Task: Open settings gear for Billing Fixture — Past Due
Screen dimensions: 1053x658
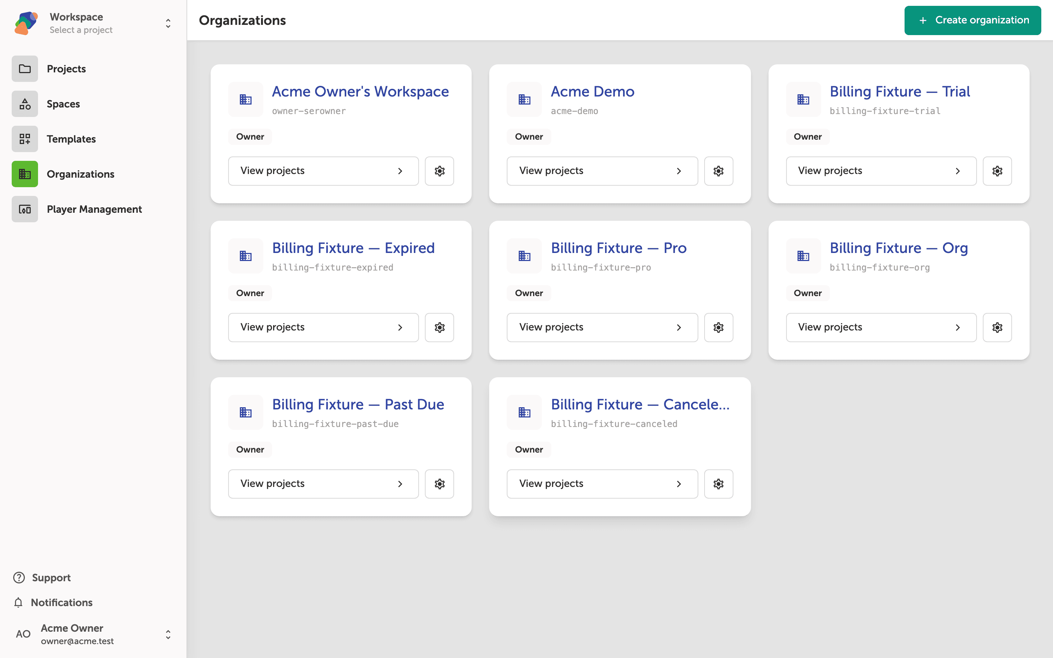Action: (x=439, y=484)
